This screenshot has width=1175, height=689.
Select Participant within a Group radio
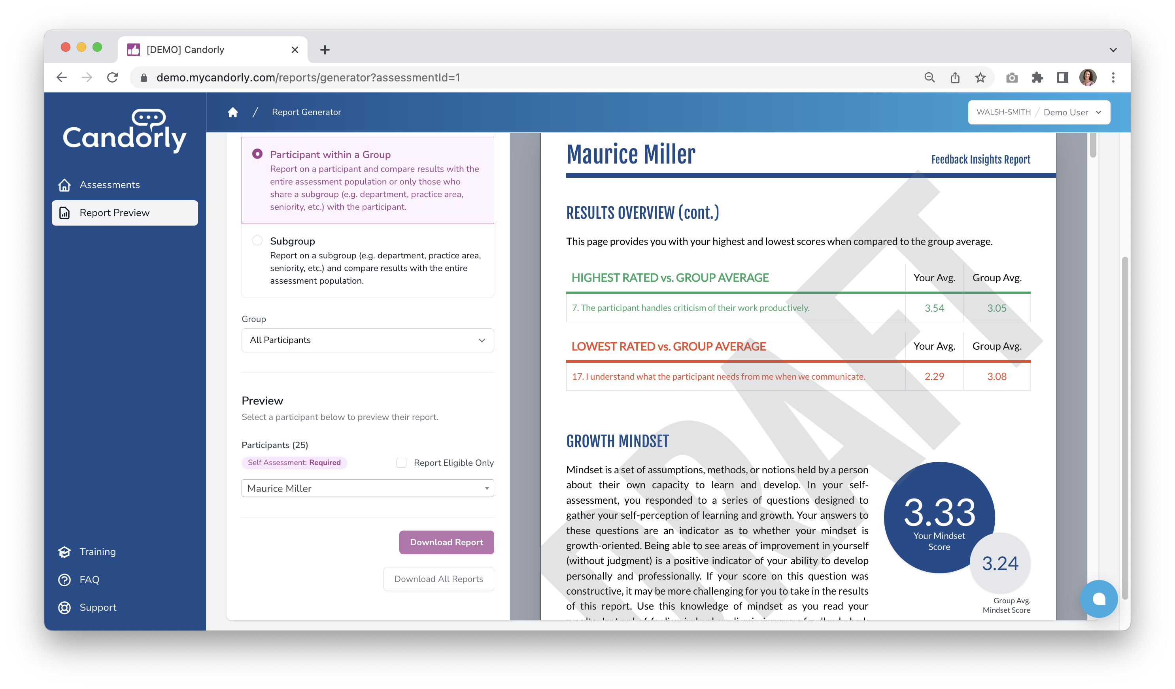click(x=257, y=154)
